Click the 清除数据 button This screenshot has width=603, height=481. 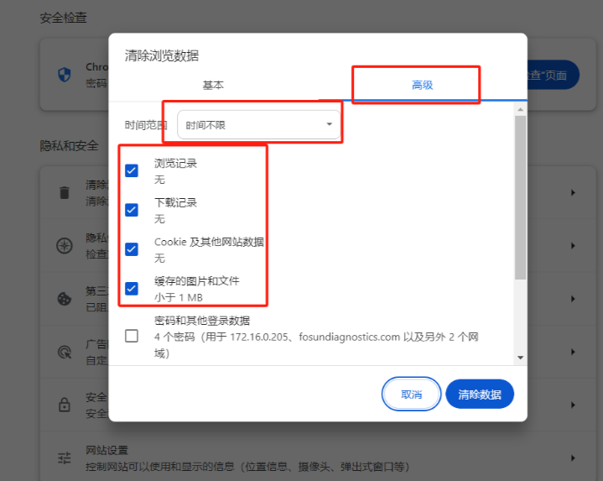[480, 394]
